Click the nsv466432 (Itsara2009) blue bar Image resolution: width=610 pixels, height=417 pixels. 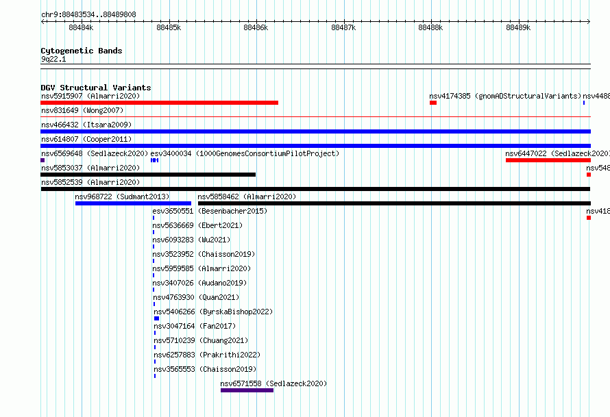tap(315, 131)
